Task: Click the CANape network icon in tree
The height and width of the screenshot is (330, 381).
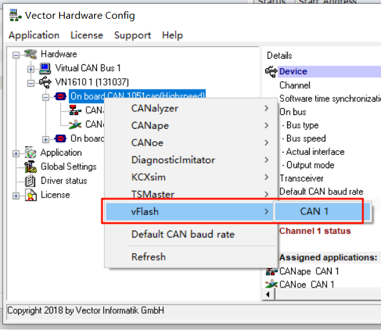Action: (75, 110)
